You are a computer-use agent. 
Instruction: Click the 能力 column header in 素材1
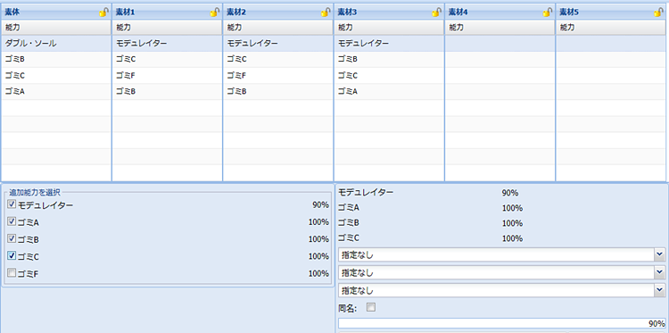point(167,28)
